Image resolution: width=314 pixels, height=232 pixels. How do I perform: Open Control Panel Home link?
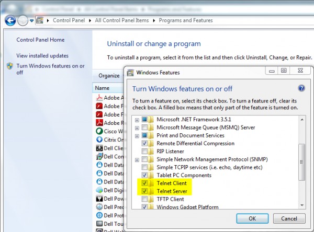pyautogui.click(x=40, y=40)
